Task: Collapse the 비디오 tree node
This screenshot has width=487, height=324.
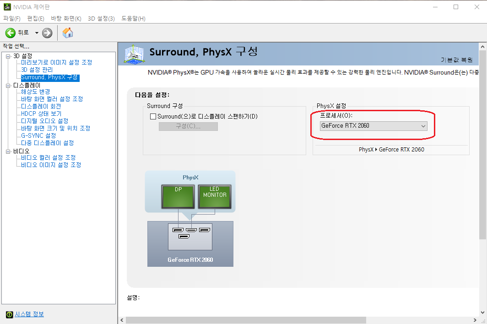Action: point(8,151)
